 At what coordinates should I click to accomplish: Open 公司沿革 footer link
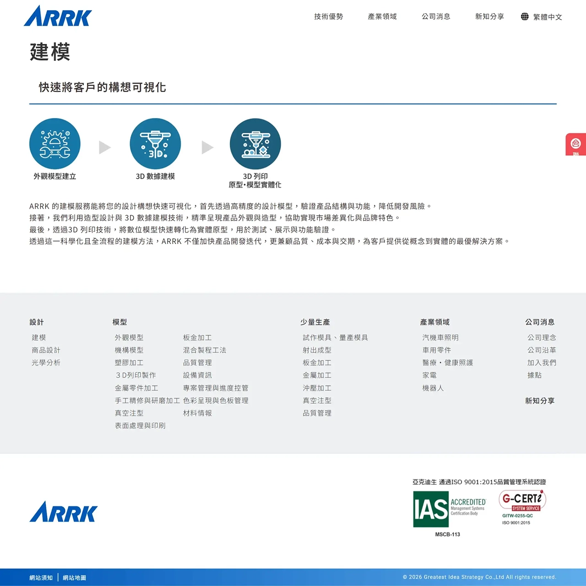click(542, 350)
